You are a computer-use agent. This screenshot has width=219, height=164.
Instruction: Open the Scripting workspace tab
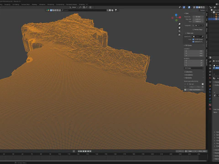pyautogui.click(x=82, y=5)
